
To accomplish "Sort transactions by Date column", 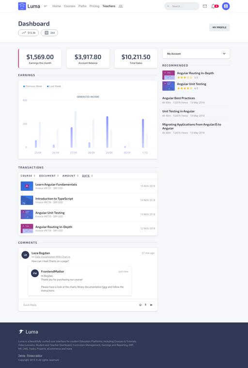I will coord(87,176).
